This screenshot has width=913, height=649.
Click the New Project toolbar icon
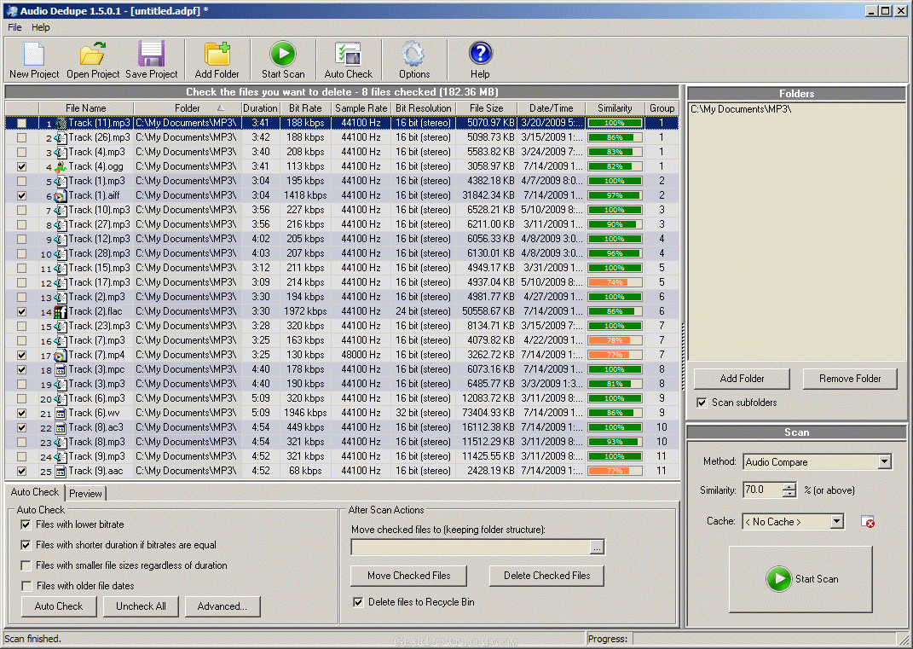point(34,55)
